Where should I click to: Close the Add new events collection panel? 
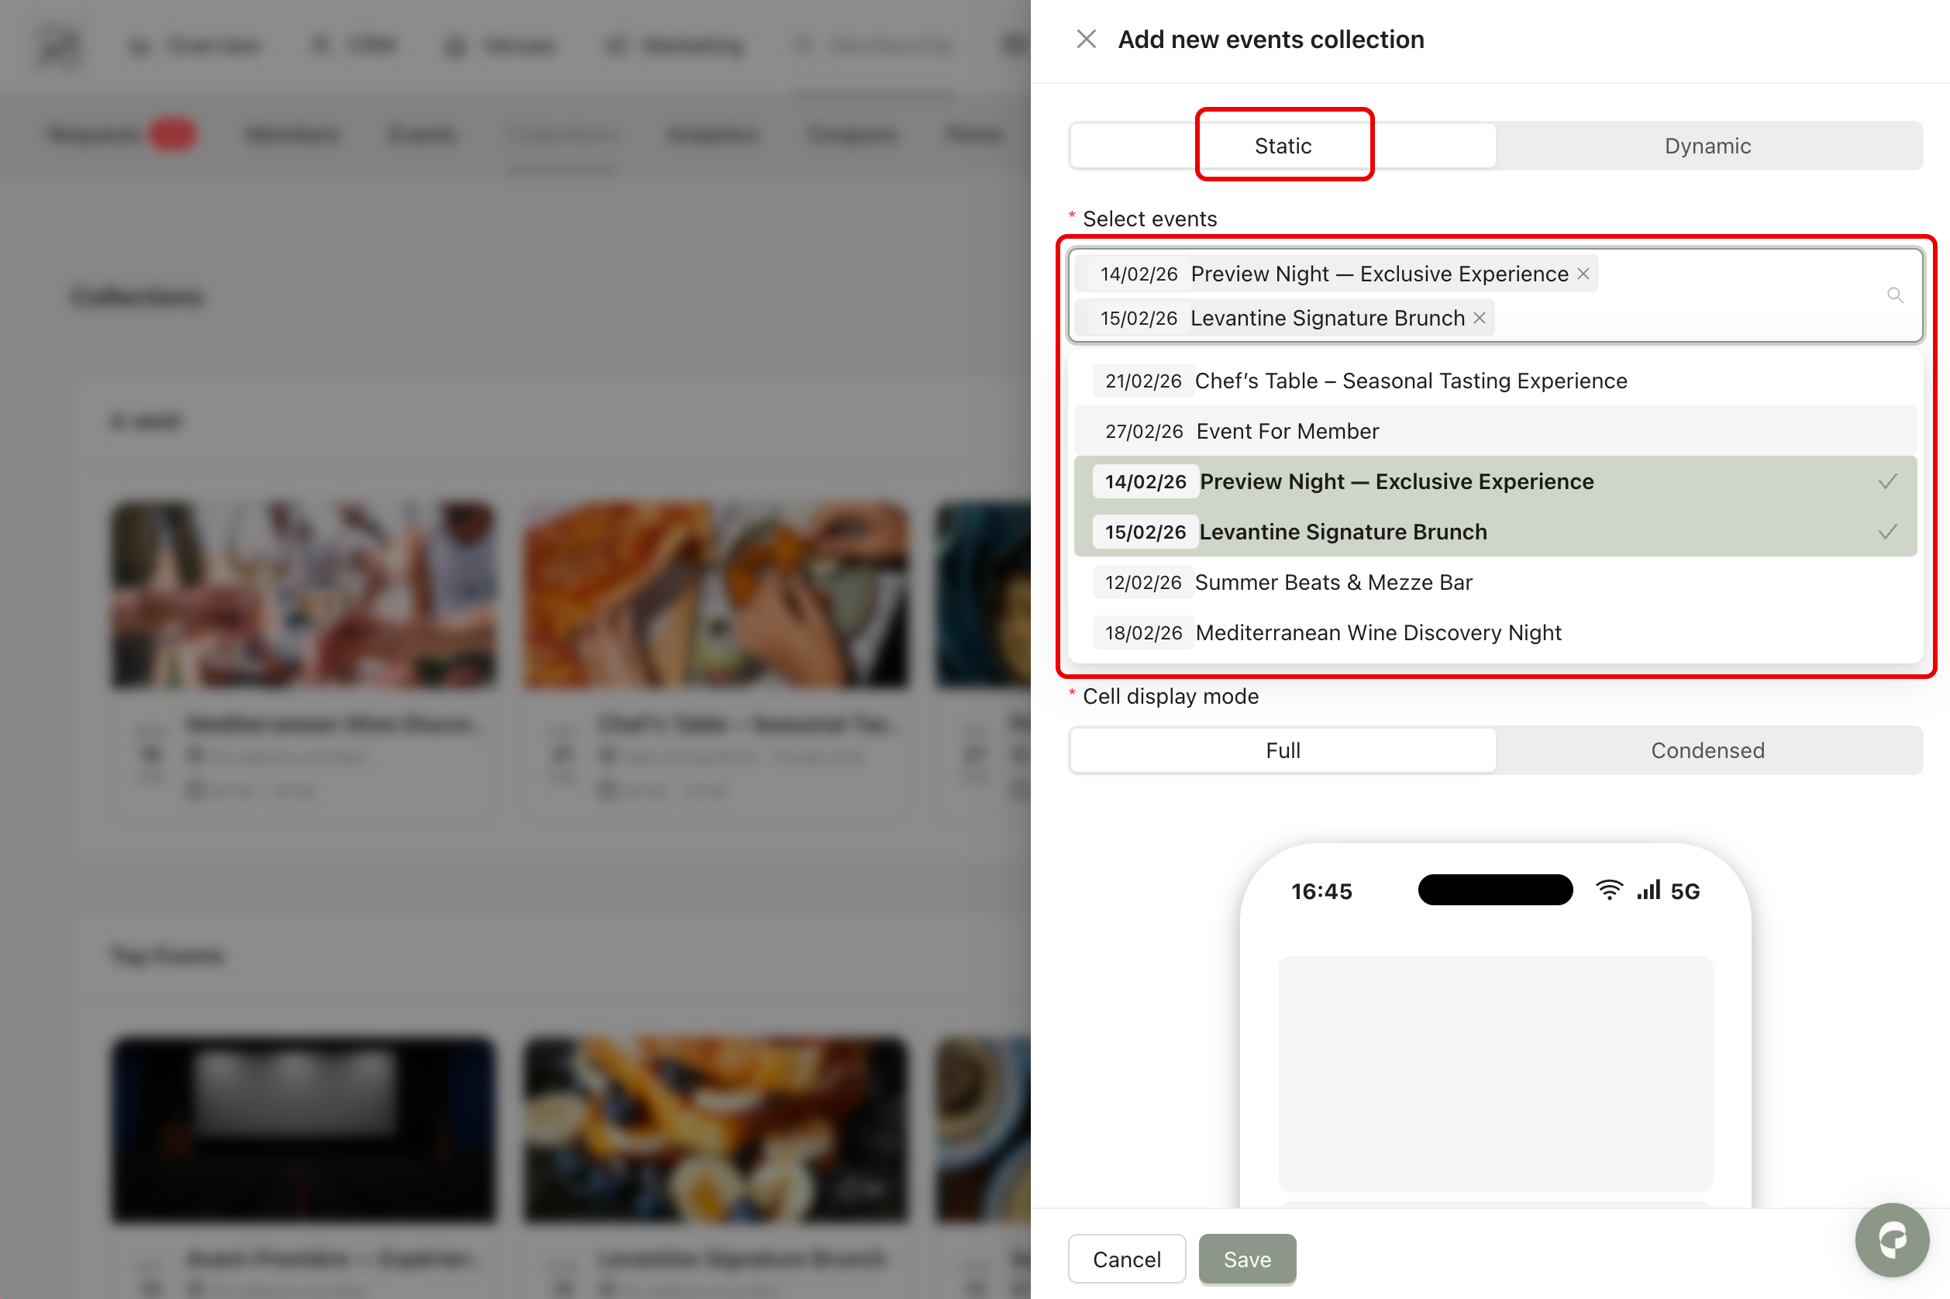(x=1086, y=39)
